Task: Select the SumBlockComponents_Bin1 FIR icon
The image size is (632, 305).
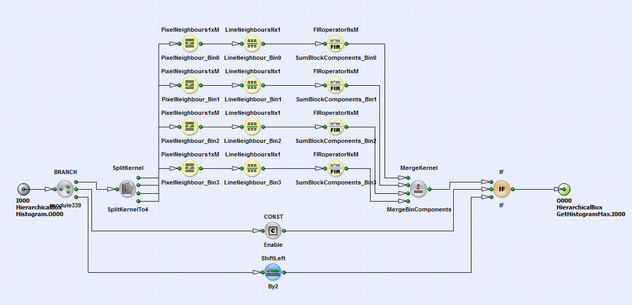Action: pos(335,85)
